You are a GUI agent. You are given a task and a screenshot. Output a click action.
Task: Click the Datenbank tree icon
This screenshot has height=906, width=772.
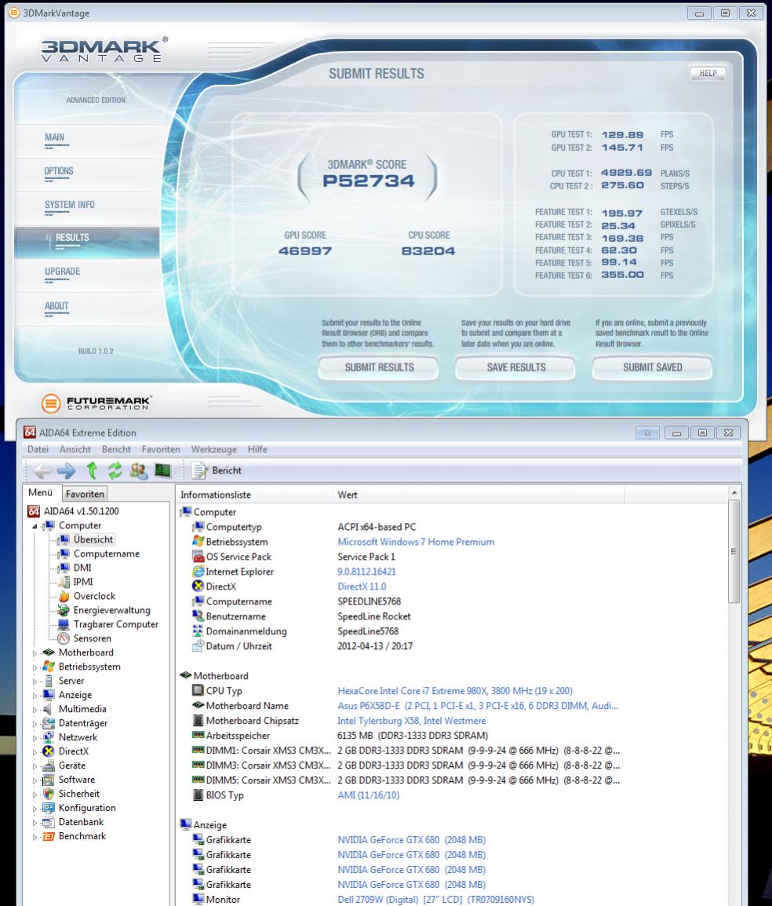pos(49,822)
